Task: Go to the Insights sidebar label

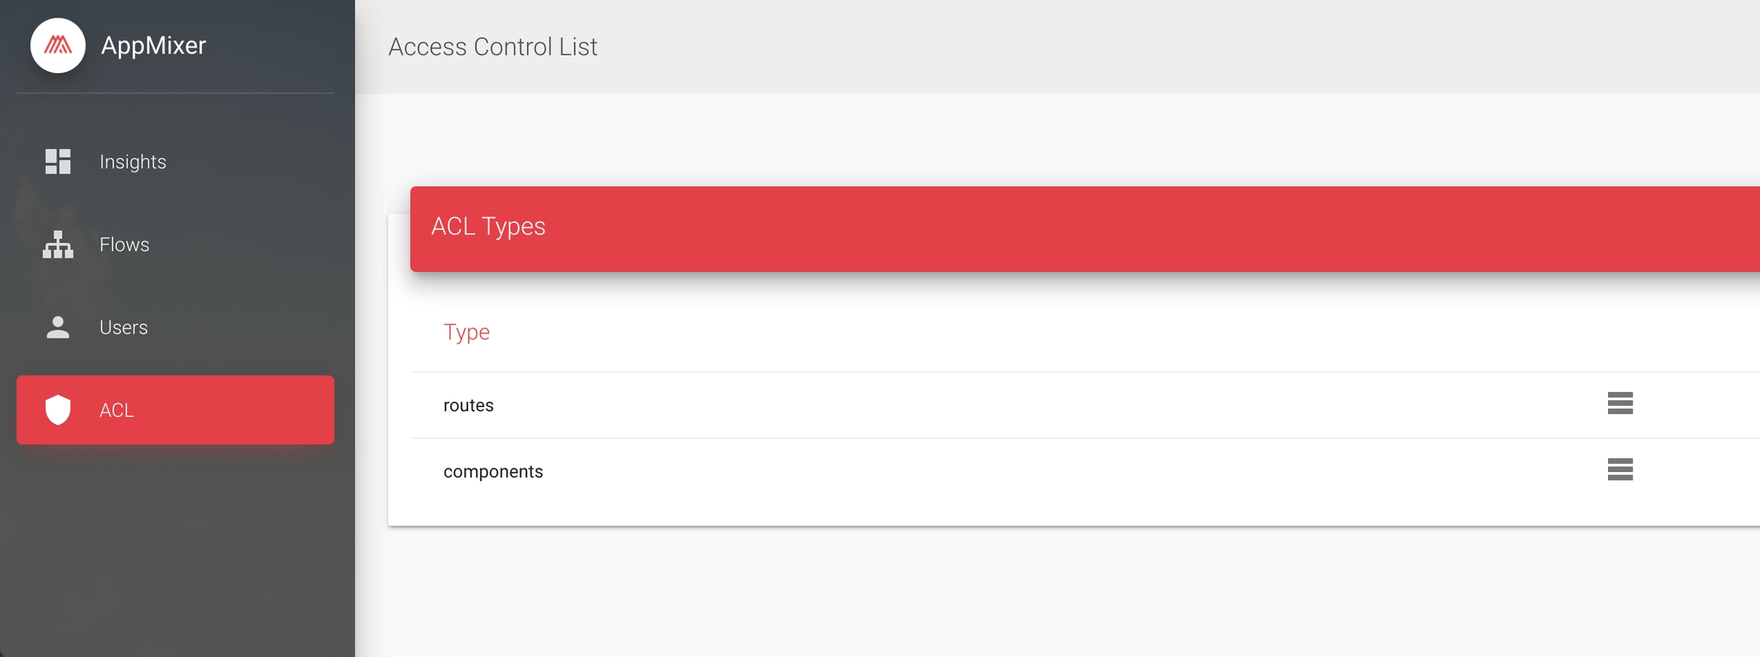Action: pos(133,162)
